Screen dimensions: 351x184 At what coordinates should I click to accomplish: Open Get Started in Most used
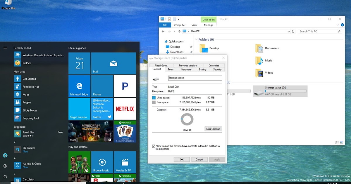pos(40,79)
